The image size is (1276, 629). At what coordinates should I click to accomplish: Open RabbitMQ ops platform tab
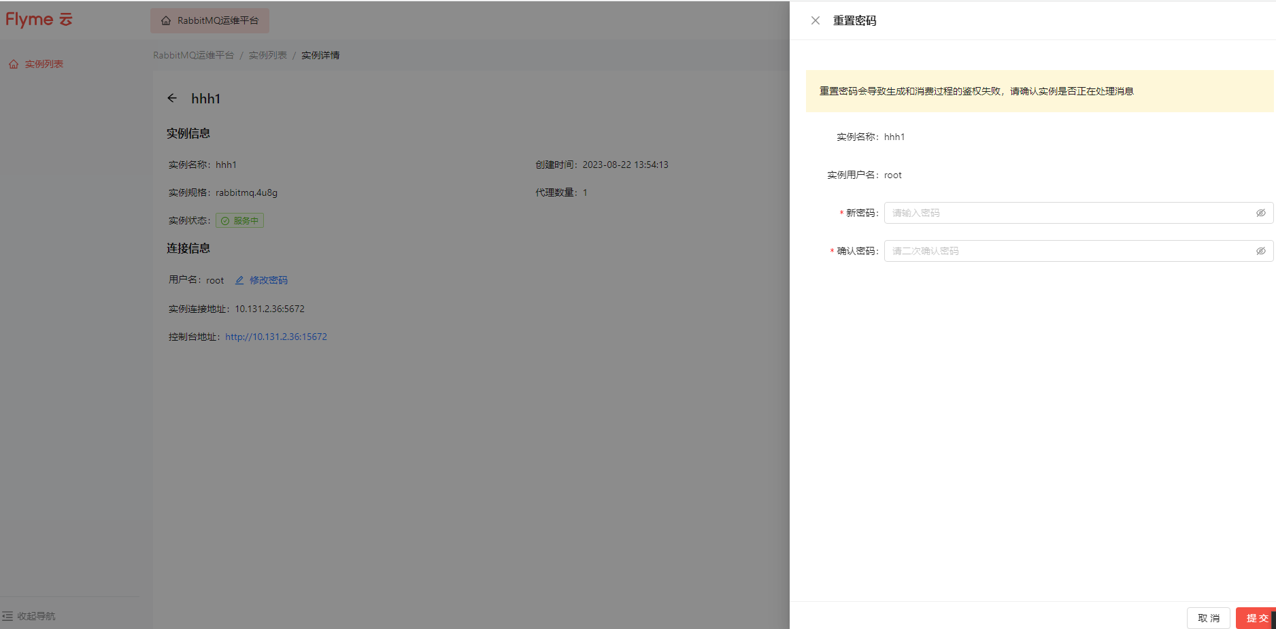[x=209, y=20]
